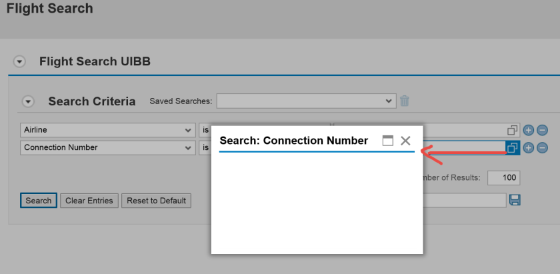This screenshot has width=560, height=274.
Task: Collapse the Search Criteria section
Action: [28, 102]
